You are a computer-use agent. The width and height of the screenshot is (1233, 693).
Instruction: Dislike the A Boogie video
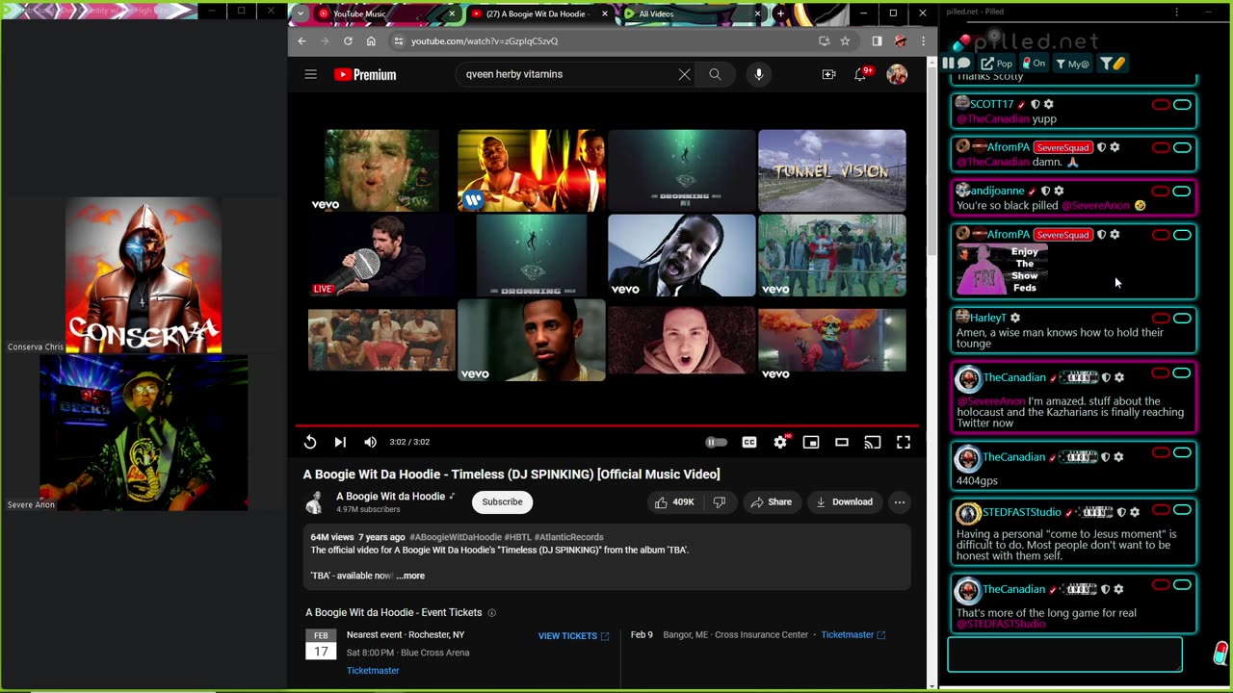pyautogui.click(x=719, y=501)
